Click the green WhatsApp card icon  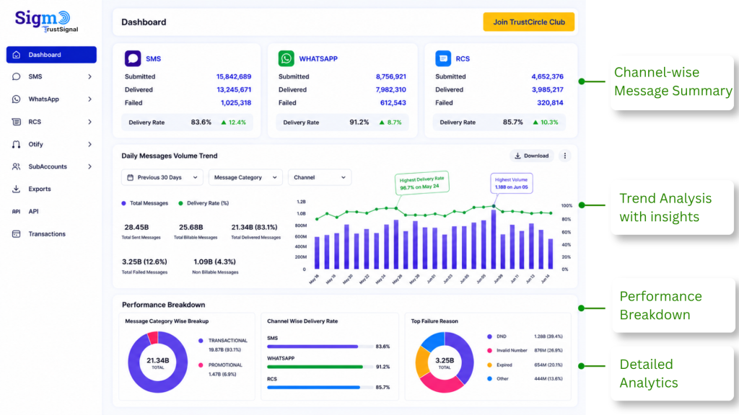(286, 58)
